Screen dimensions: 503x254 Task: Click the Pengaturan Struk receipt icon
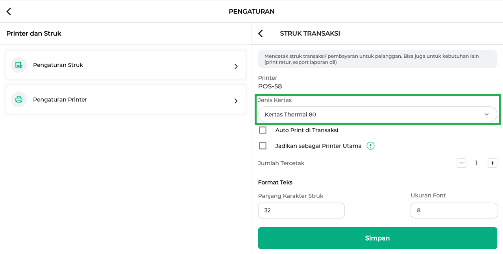(x=18, y=65)
